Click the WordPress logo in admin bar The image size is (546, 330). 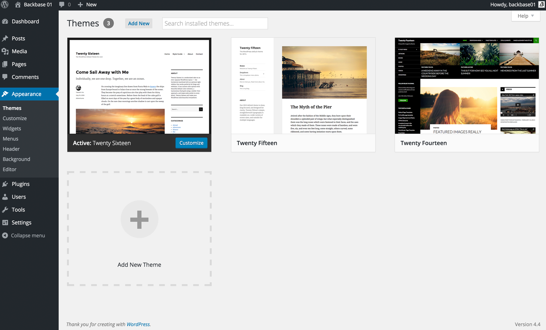[x=5, y=5]
